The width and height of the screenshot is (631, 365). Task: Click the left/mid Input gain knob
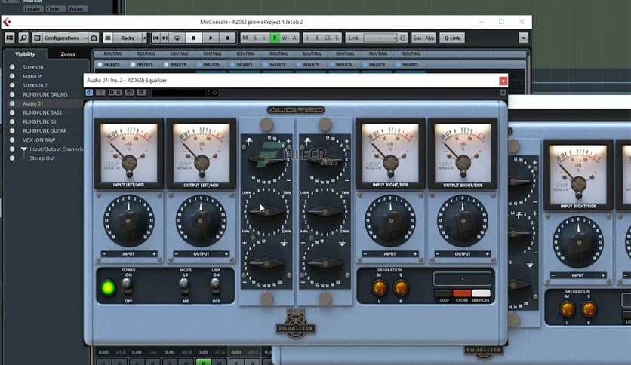(129, 221)
